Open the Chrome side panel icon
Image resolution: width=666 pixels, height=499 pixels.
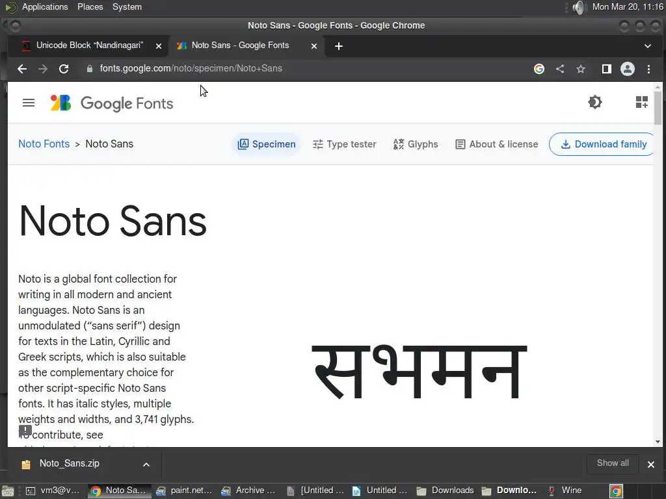coord(607,69)
